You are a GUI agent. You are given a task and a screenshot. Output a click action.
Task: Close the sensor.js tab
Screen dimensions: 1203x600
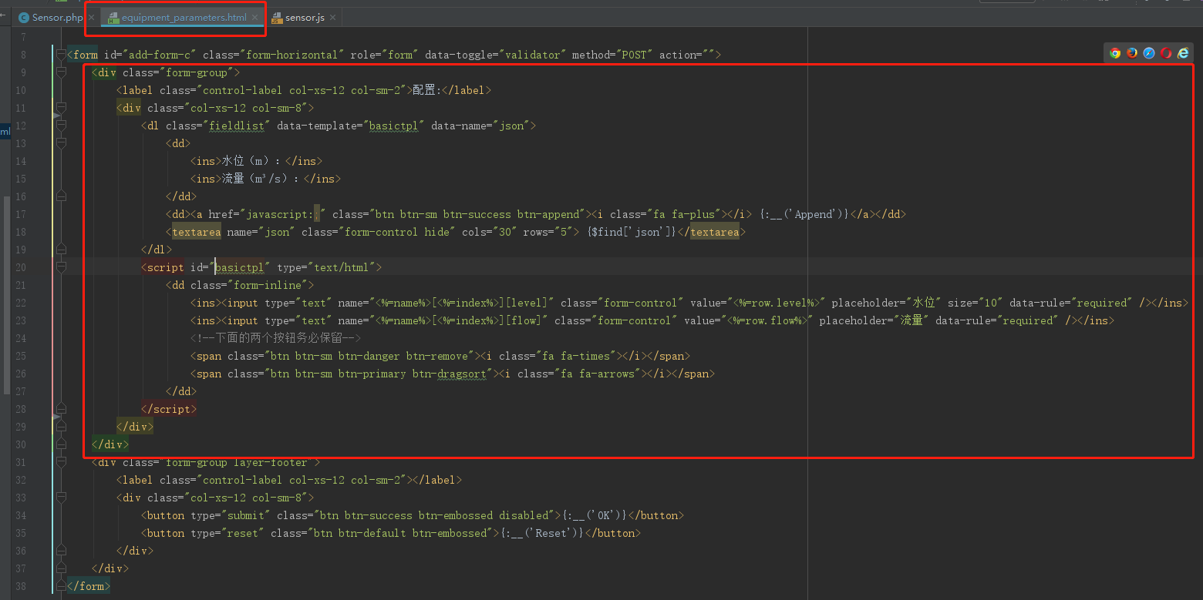[x=332, y=17]
